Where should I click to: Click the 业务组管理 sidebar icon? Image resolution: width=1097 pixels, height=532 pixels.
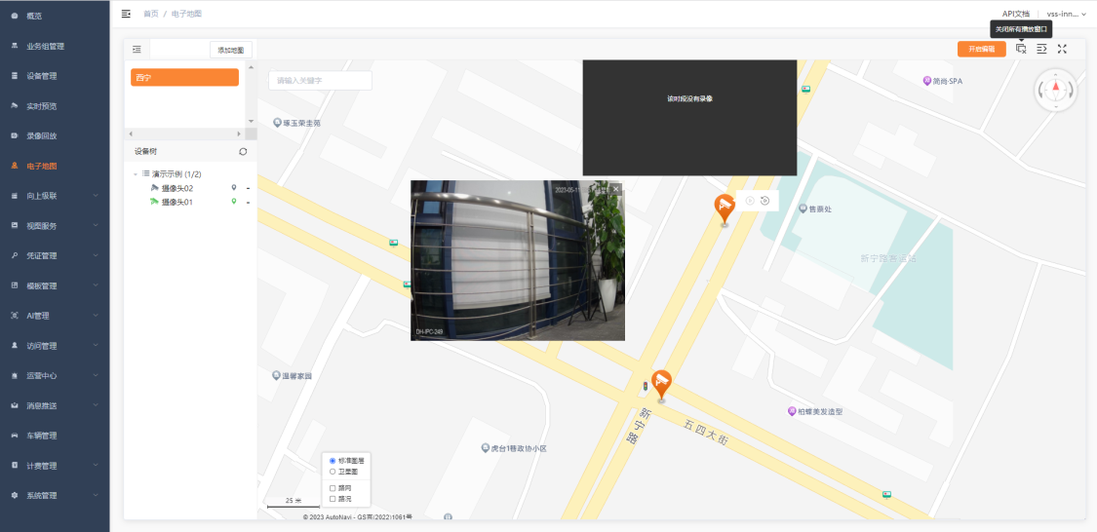click(x=15, y=46)
